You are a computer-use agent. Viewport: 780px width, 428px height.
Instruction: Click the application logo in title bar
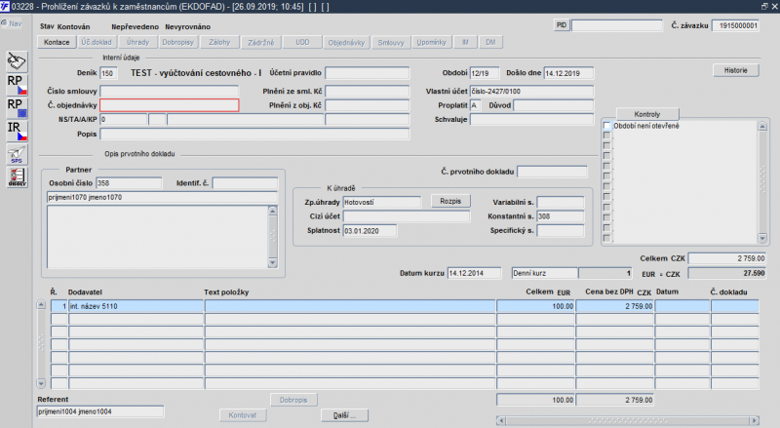coord(5,6)
